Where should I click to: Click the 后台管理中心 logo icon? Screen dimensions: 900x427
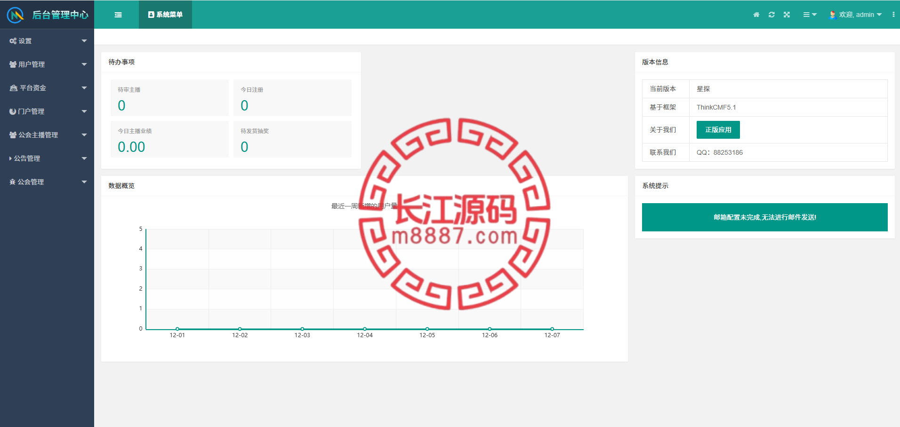click(16, 15)
